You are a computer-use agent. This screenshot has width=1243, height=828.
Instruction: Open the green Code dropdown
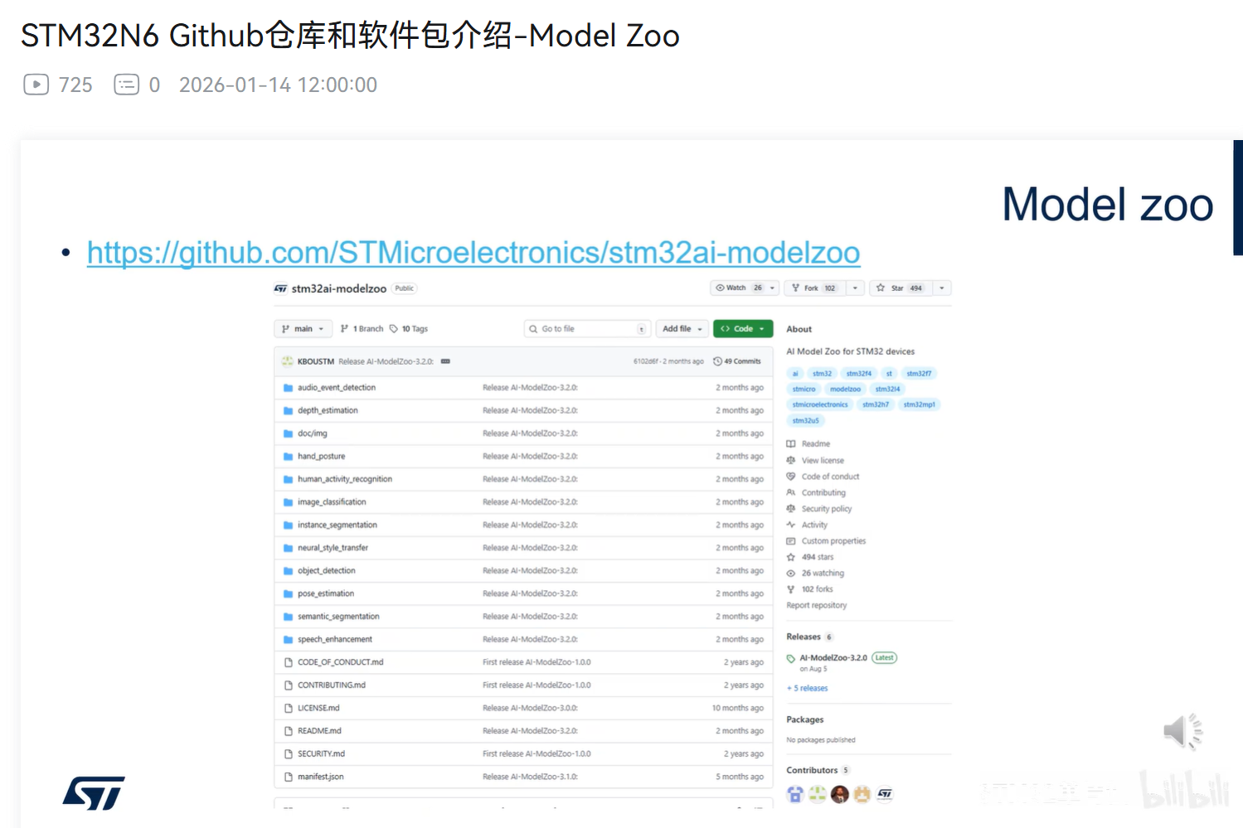tap(743, 329)
